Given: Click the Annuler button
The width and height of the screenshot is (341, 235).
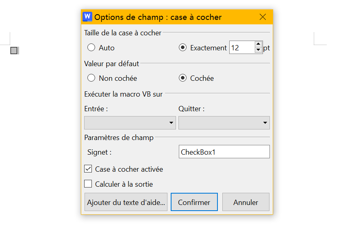Looking at the screenshot, I should point(245,202).
